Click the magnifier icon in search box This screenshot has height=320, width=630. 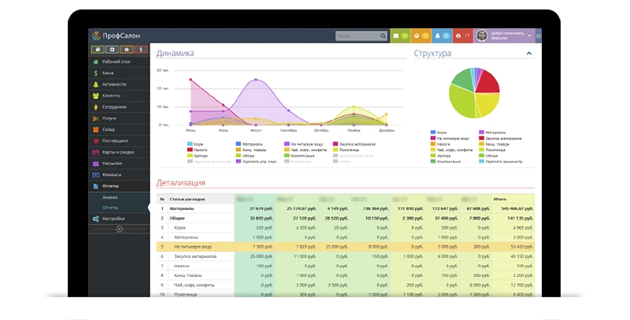tap(381, 36)
